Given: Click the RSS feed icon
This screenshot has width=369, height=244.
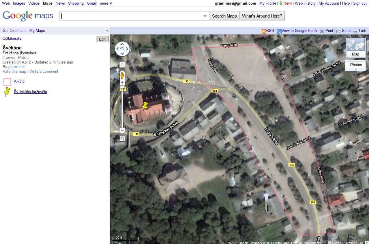Looking at the screenshot, I should [x=264, y=31].
